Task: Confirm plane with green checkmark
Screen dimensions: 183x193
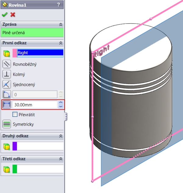Action: [x=4, y=15]
